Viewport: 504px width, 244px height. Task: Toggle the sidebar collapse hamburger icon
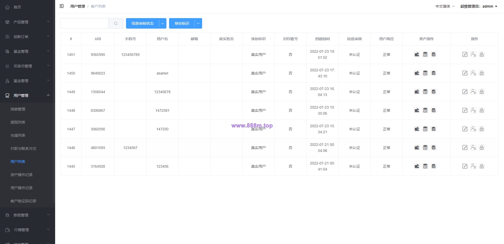[62, 6]
